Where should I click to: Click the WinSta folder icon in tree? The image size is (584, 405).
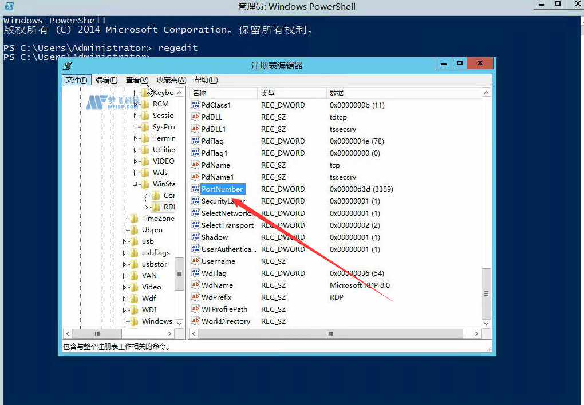[145, 184]
